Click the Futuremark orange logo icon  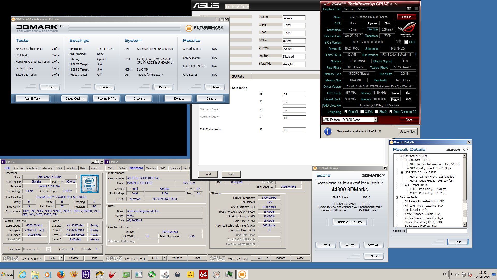(189, 28)
